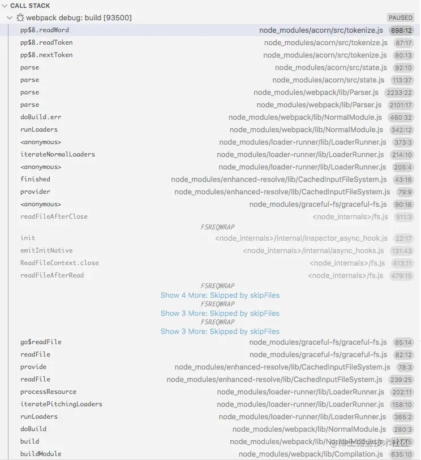This screenshot has height=460, width=421.
Task: Select the parse frame at state.js 92:10
Action: click(x=211, y=67)
